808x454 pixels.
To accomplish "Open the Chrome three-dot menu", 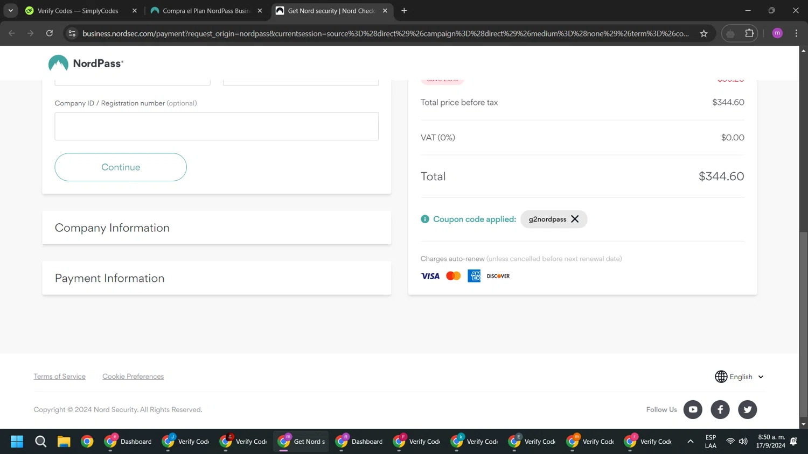I will point(796,33).
